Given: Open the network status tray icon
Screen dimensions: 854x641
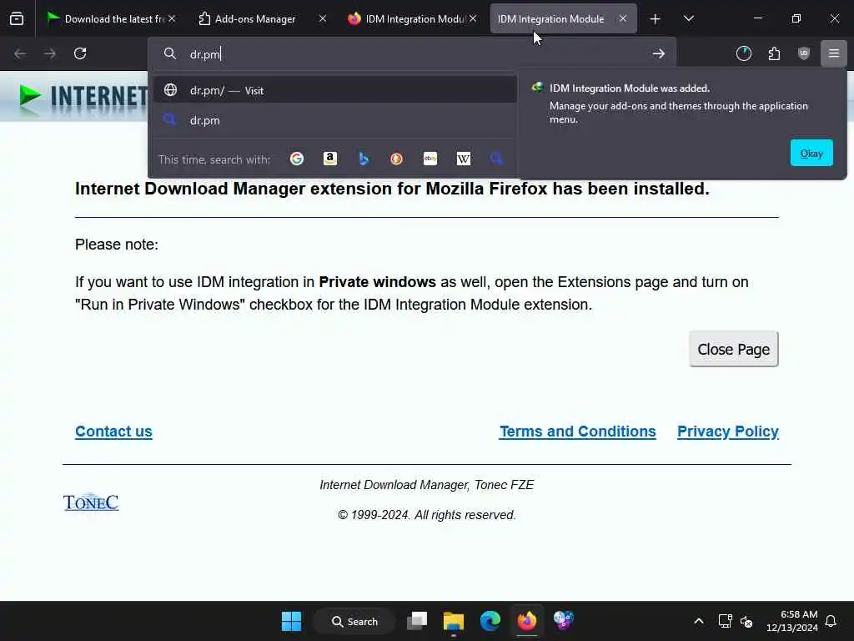Looking at the screenshot, I should (x=725, y=621).
